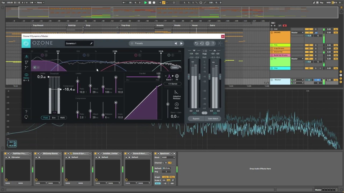
Task: Open DRUMS track Master output dropdown
Action: click(298, 32)
